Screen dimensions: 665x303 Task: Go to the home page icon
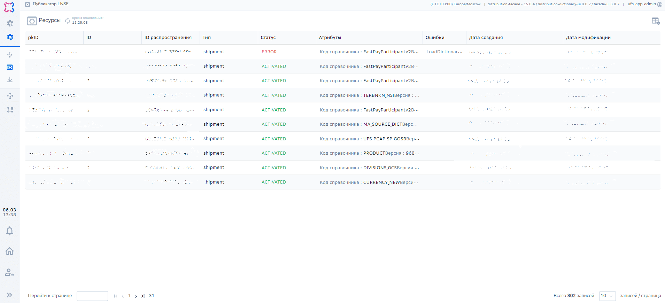pyautogui.click(x=10, y=251)
